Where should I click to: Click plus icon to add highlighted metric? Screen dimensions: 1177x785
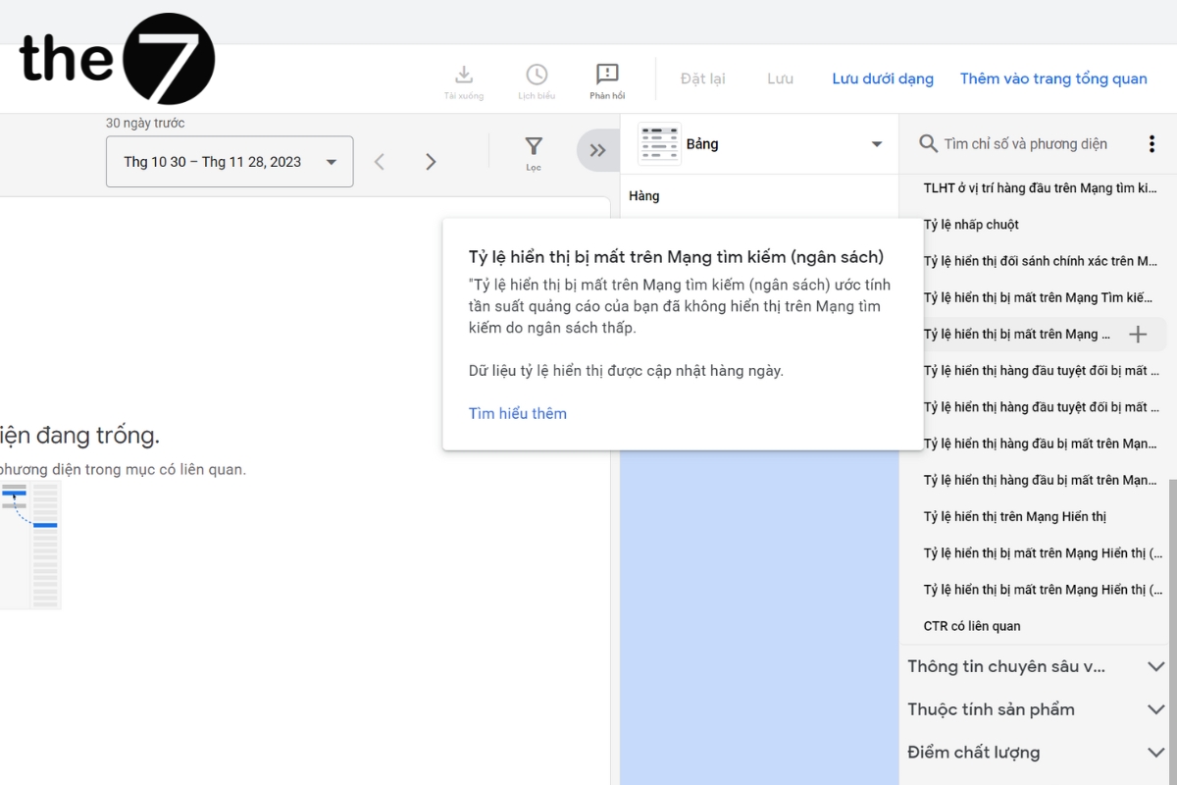1138,335
